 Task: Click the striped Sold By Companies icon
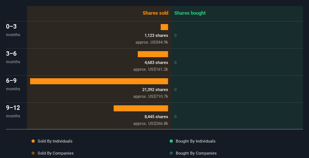coord(33,153)
